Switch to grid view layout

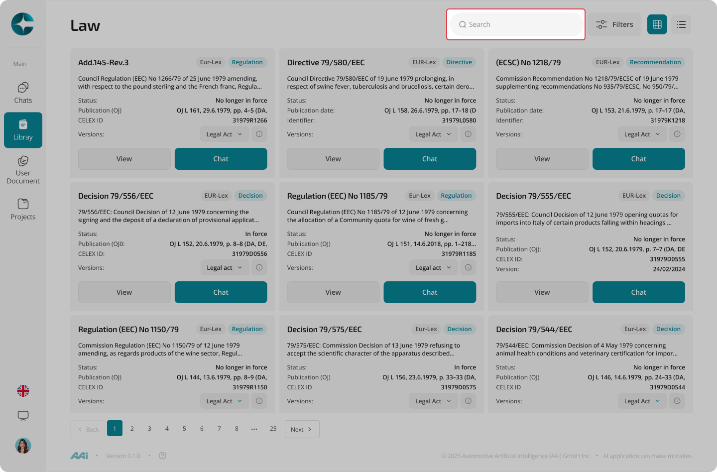(x=657, y=24)
